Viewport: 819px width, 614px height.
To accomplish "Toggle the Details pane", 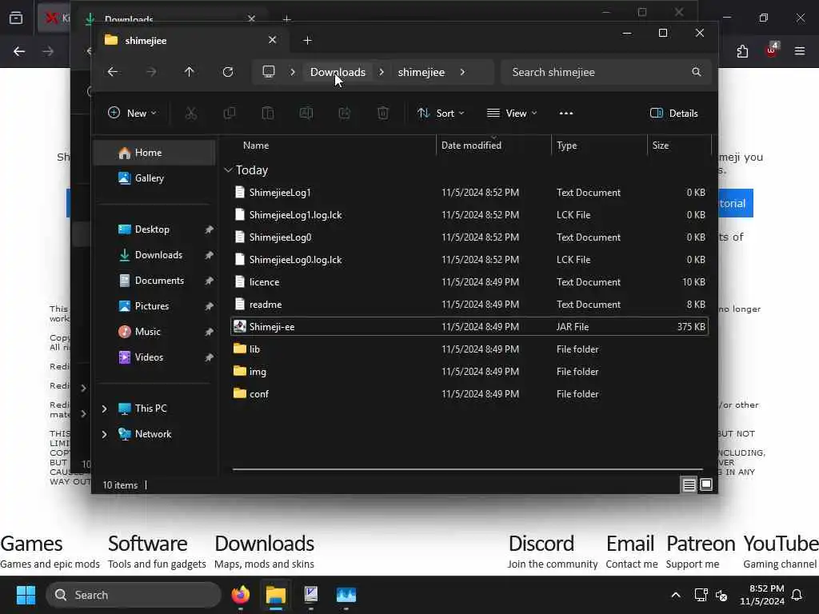I will pyautogui.click(x=674, y=114).
